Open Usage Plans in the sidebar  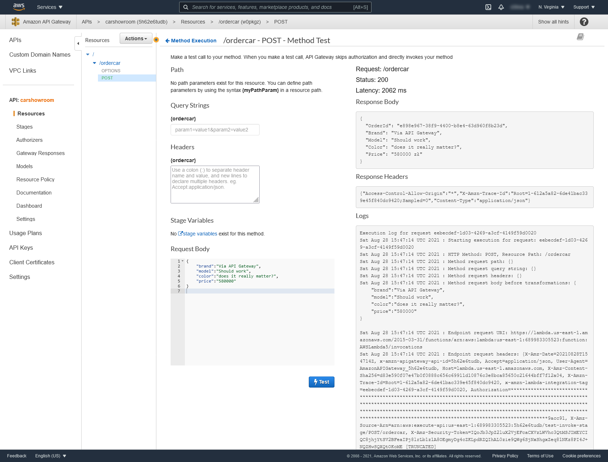pos(26,233)
